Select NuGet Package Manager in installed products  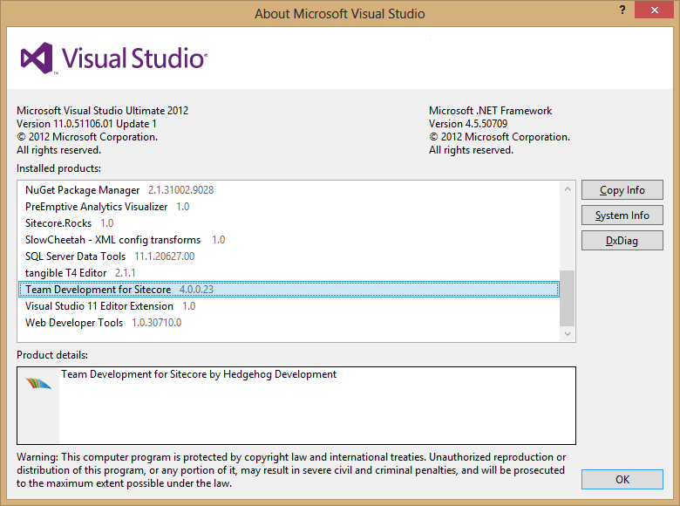[289, 190]
